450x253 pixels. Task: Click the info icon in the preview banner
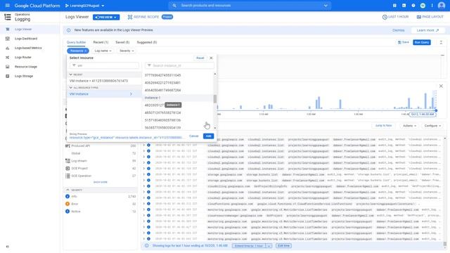coord(69,30)
